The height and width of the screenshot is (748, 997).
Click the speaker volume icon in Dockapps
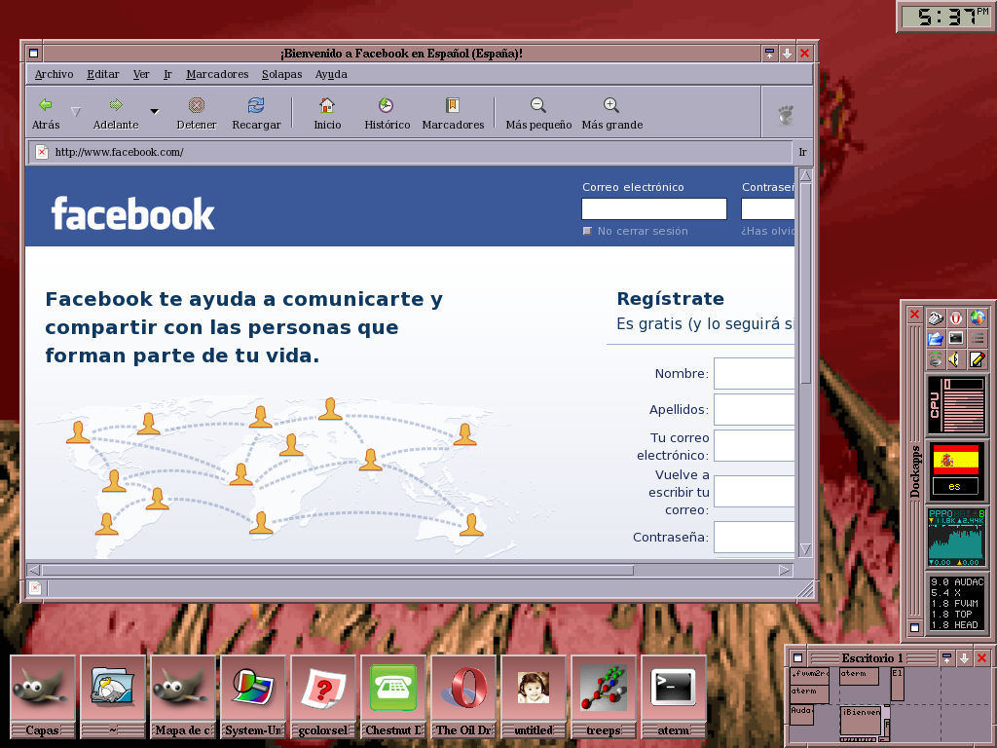click(956, 359)
